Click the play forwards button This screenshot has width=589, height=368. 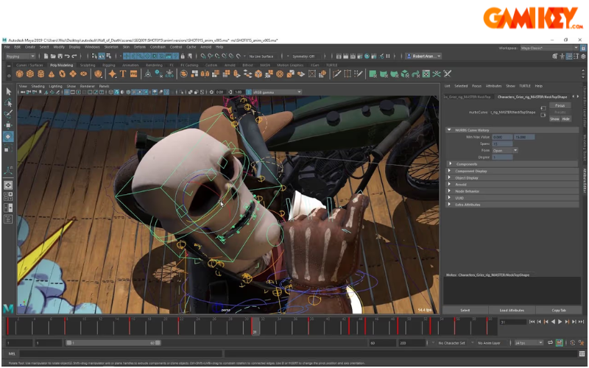(560, 322)
